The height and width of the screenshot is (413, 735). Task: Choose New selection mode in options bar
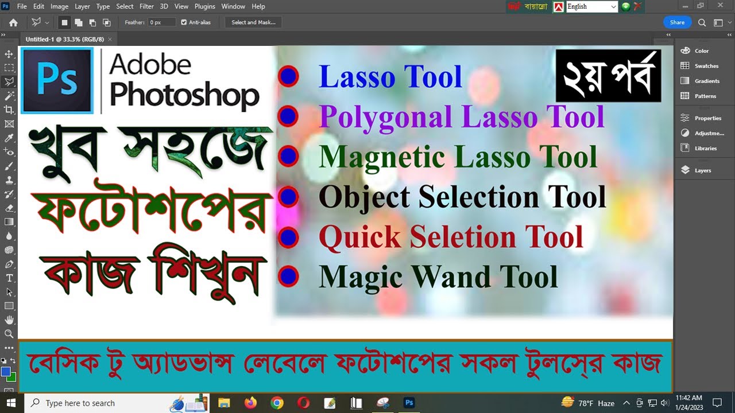coord(64,22)
